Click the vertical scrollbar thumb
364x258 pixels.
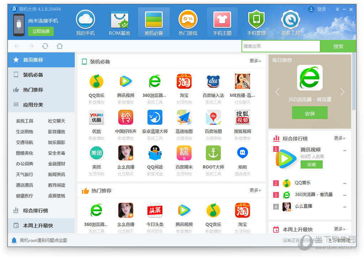354,81
